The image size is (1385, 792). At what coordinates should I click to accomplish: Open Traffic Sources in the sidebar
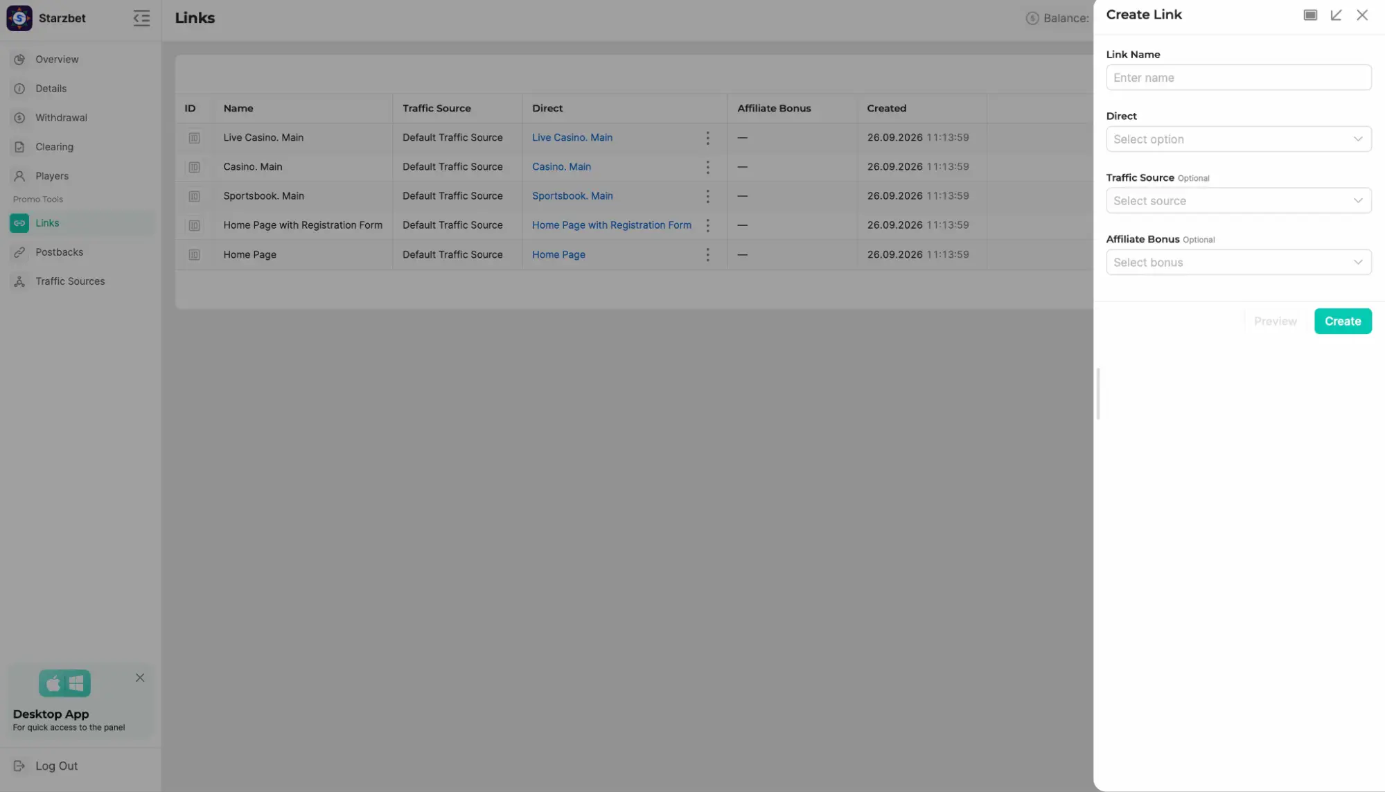click(x=80, y=281)
